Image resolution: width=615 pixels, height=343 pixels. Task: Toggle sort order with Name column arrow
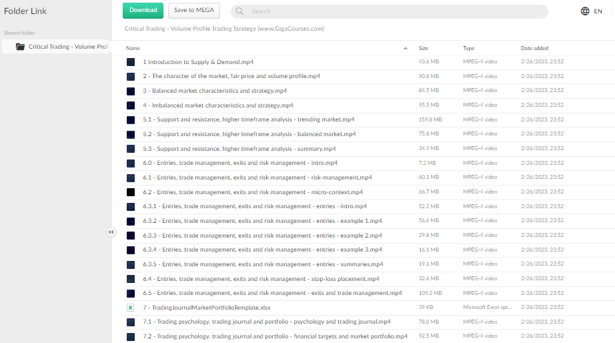(406, 49)
